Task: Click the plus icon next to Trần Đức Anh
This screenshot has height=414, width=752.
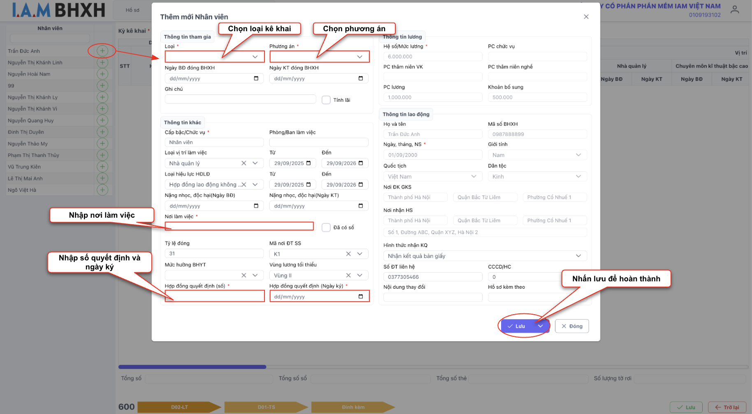Action: [102, 51]
